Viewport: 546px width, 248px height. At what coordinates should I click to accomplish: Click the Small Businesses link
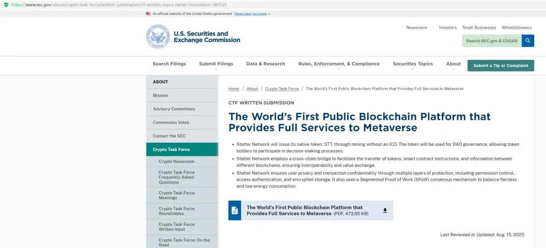pyautogui.click(x=479, y=28)
